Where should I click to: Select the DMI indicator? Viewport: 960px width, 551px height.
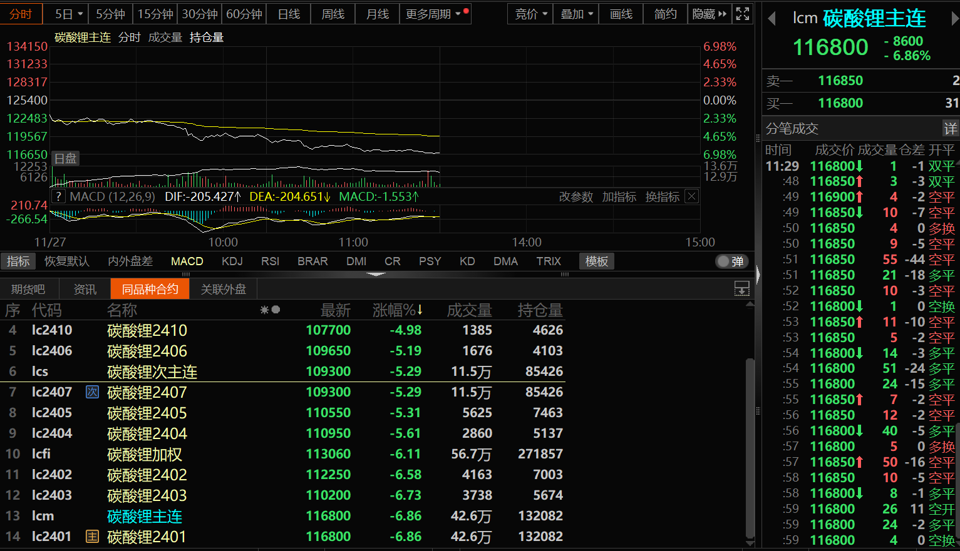357,261
